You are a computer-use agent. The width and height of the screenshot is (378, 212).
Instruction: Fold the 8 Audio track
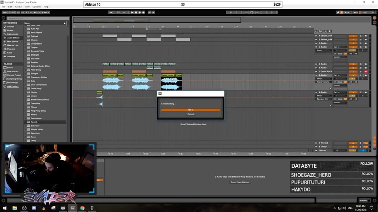click(316, 75)
